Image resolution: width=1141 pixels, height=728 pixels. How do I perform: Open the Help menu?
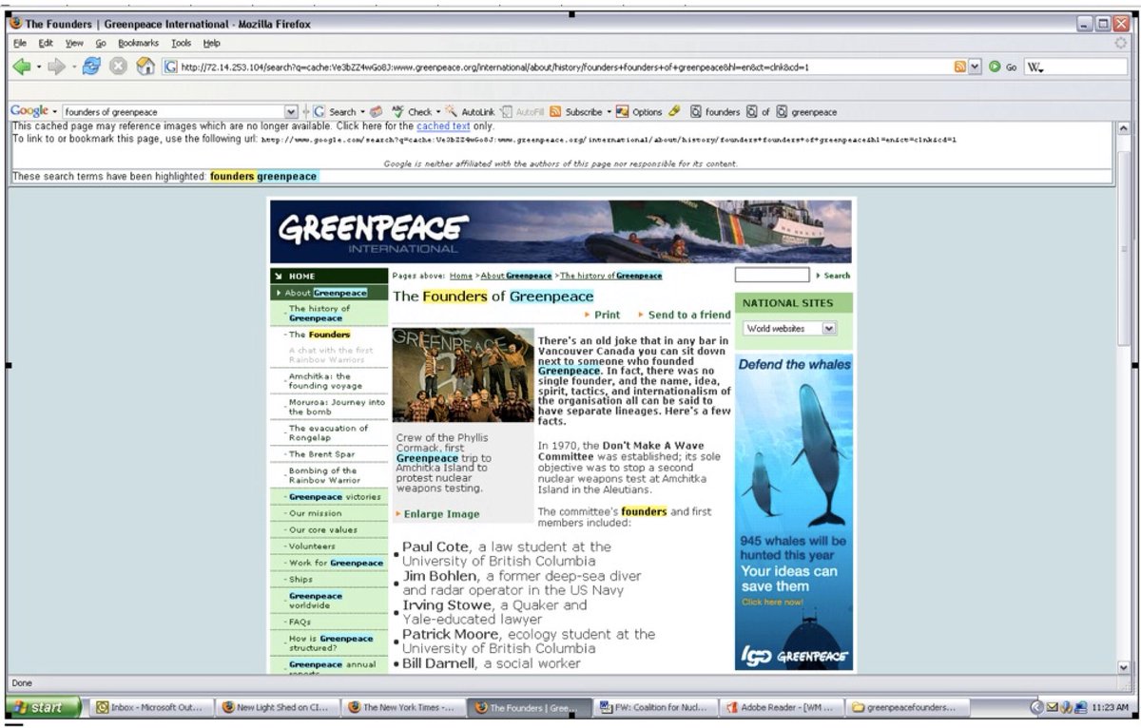point(211,43)
